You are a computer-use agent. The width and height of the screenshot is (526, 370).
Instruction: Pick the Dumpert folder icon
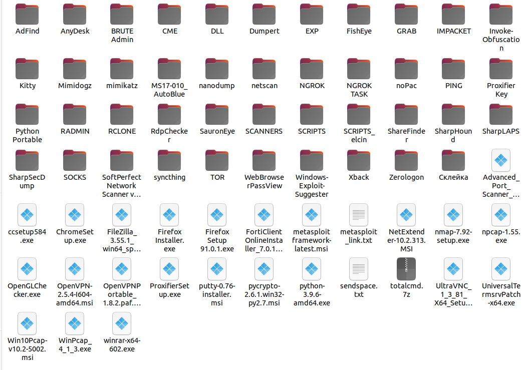(x=265, y=15)
